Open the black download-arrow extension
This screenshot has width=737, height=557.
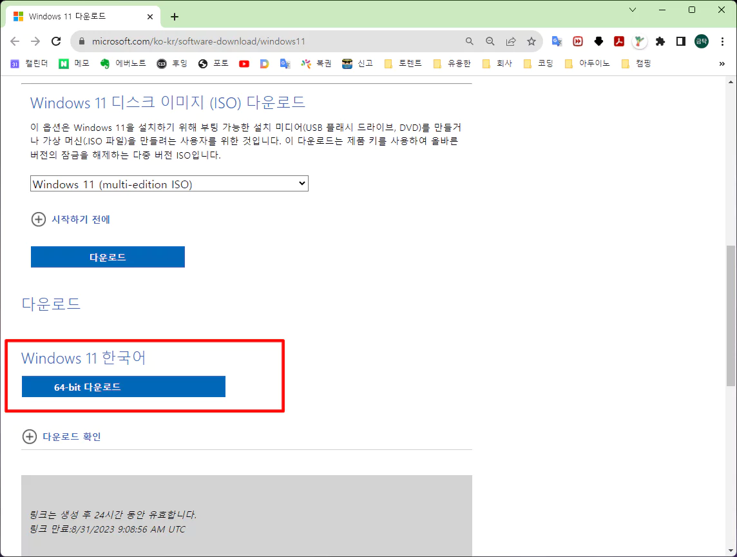[x=598, y=41]
